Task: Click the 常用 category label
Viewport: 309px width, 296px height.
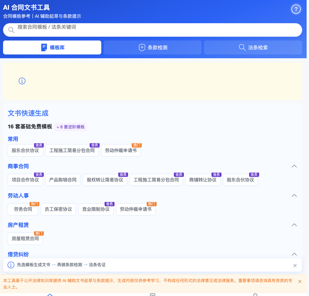Action: coord(13,139)
